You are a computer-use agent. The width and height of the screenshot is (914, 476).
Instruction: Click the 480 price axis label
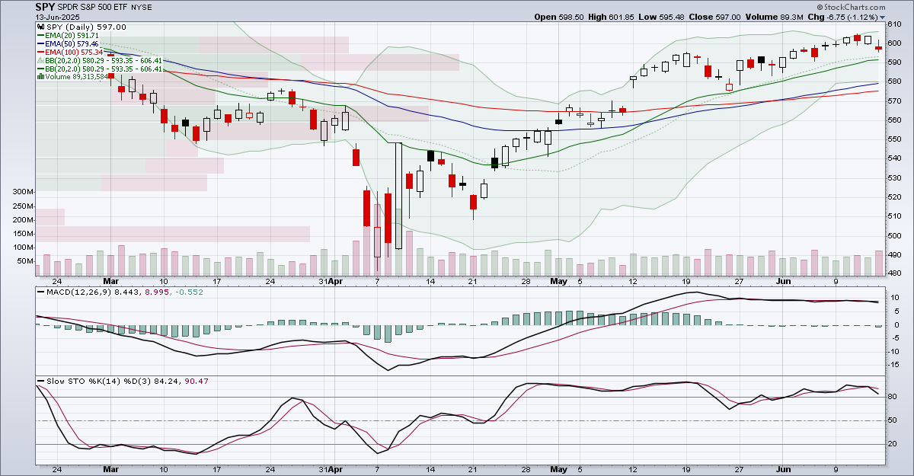[x=896, y=273]
